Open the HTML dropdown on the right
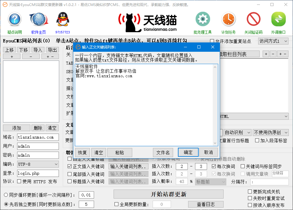 tap(254, 116)
